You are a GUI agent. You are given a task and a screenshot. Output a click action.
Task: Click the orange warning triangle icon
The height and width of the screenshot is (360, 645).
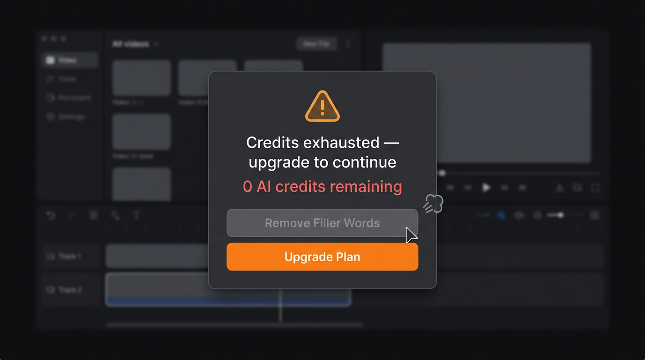point(322,106)
